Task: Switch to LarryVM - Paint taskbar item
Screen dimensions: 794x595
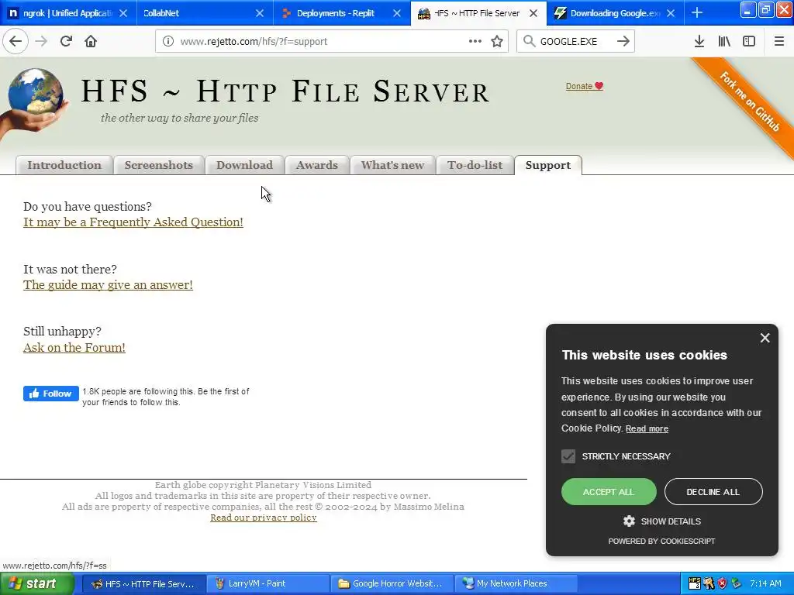Action: (x=268, y=584)
